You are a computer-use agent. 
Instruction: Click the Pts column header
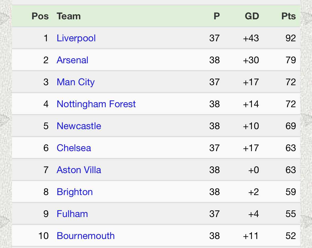288,16
